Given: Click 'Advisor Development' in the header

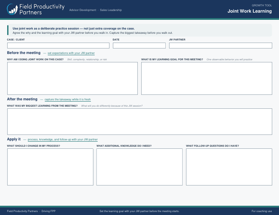Looking at the screenshot, I should [x=82, y=10].
